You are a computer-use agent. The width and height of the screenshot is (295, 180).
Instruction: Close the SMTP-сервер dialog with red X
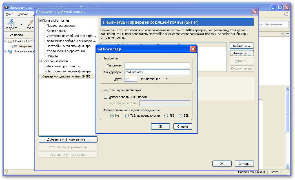(193, 49)
